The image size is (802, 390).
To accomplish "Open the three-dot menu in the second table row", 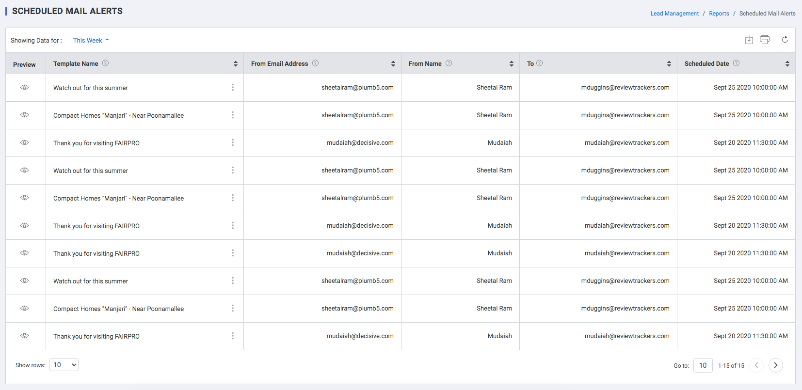I will click(x=233, y=115).
